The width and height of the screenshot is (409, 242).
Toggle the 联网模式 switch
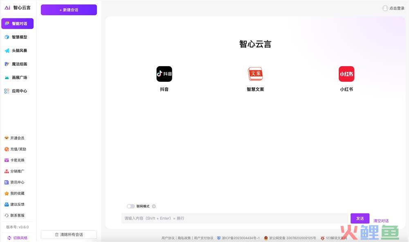pos(131,206)
